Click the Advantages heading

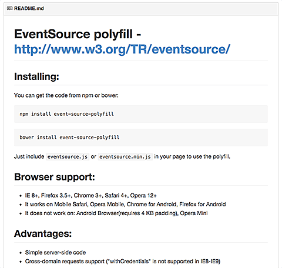click(x=43, y=233)
